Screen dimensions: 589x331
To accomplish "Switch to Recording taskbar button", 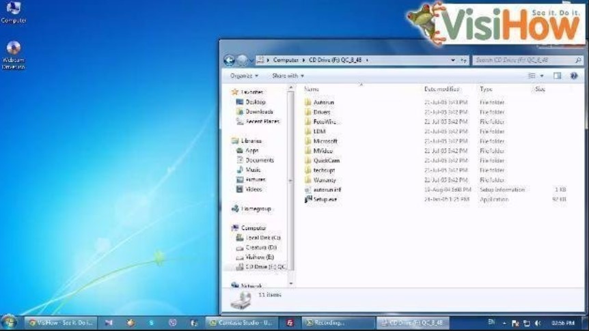I will [x=338, y=323].
